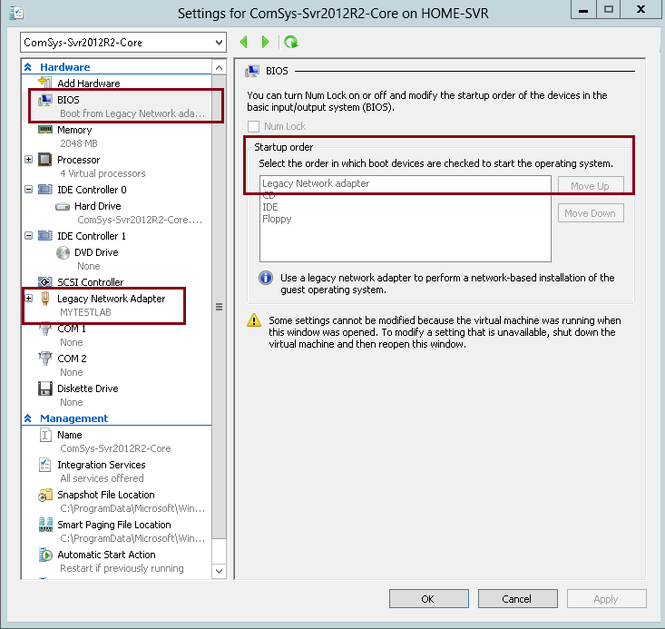This screenshot has width=665, height=629.
Task: Select the IDE Controller 1 icon
Action: click(x=45, y=236)
